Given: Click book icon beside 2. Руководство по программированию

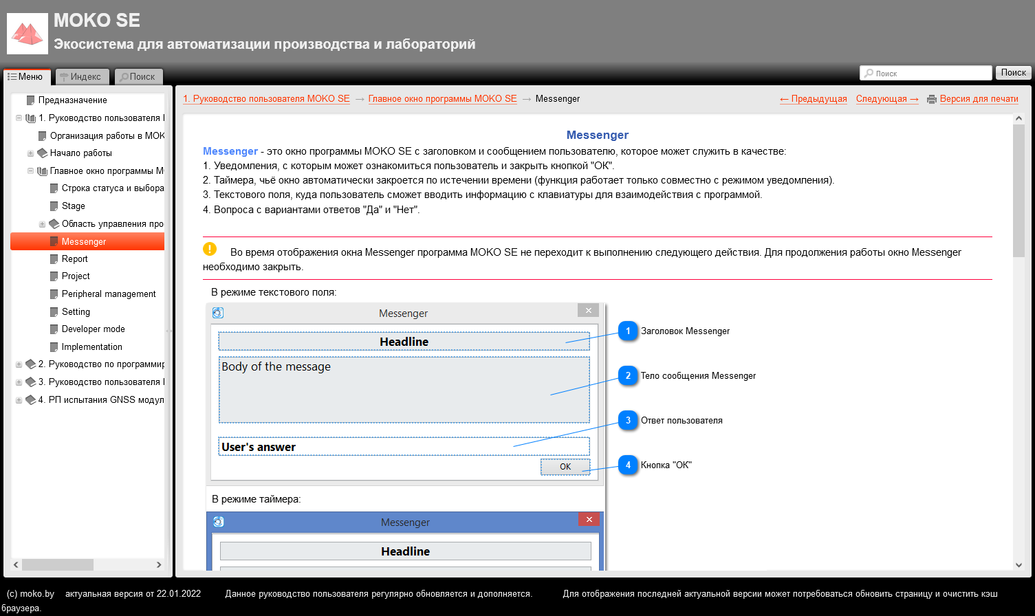Looking at the screenshot, I should pyautogui.click(x=30, y=364).
